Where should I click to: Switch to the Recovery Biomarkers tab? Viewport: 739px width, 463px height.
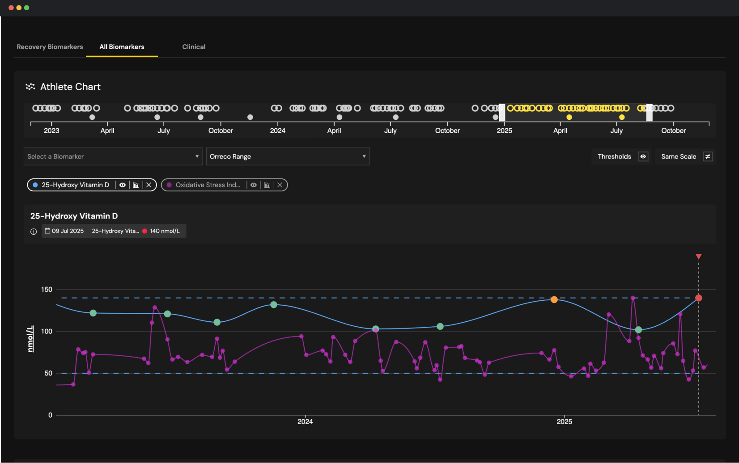49,46
